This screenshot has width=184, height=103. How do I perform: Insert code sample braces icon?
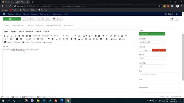coord(97,39)
